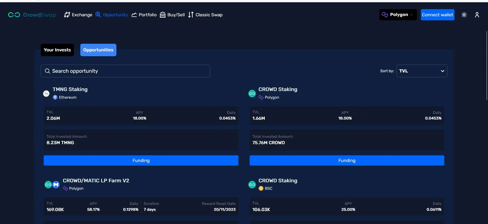Open the Exchange menu item
The width and height of the screenshot is (488, 224).
pos(78,15)
